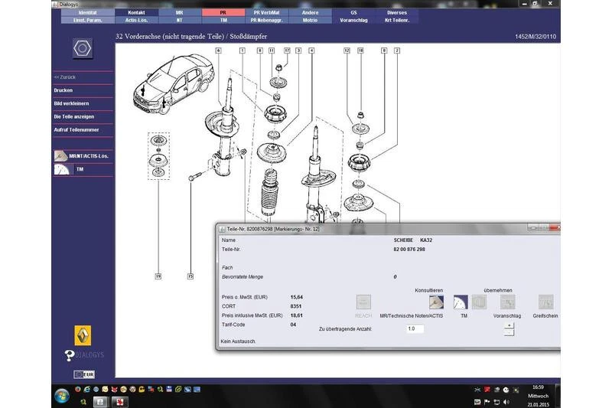Viewport: 612px width, 408px height.
Task: Click Bild verkleinern in sidebar
Action: click(x=71, y=103)
